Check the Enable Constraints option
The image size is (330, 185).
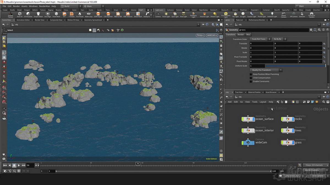click(251, 81)
